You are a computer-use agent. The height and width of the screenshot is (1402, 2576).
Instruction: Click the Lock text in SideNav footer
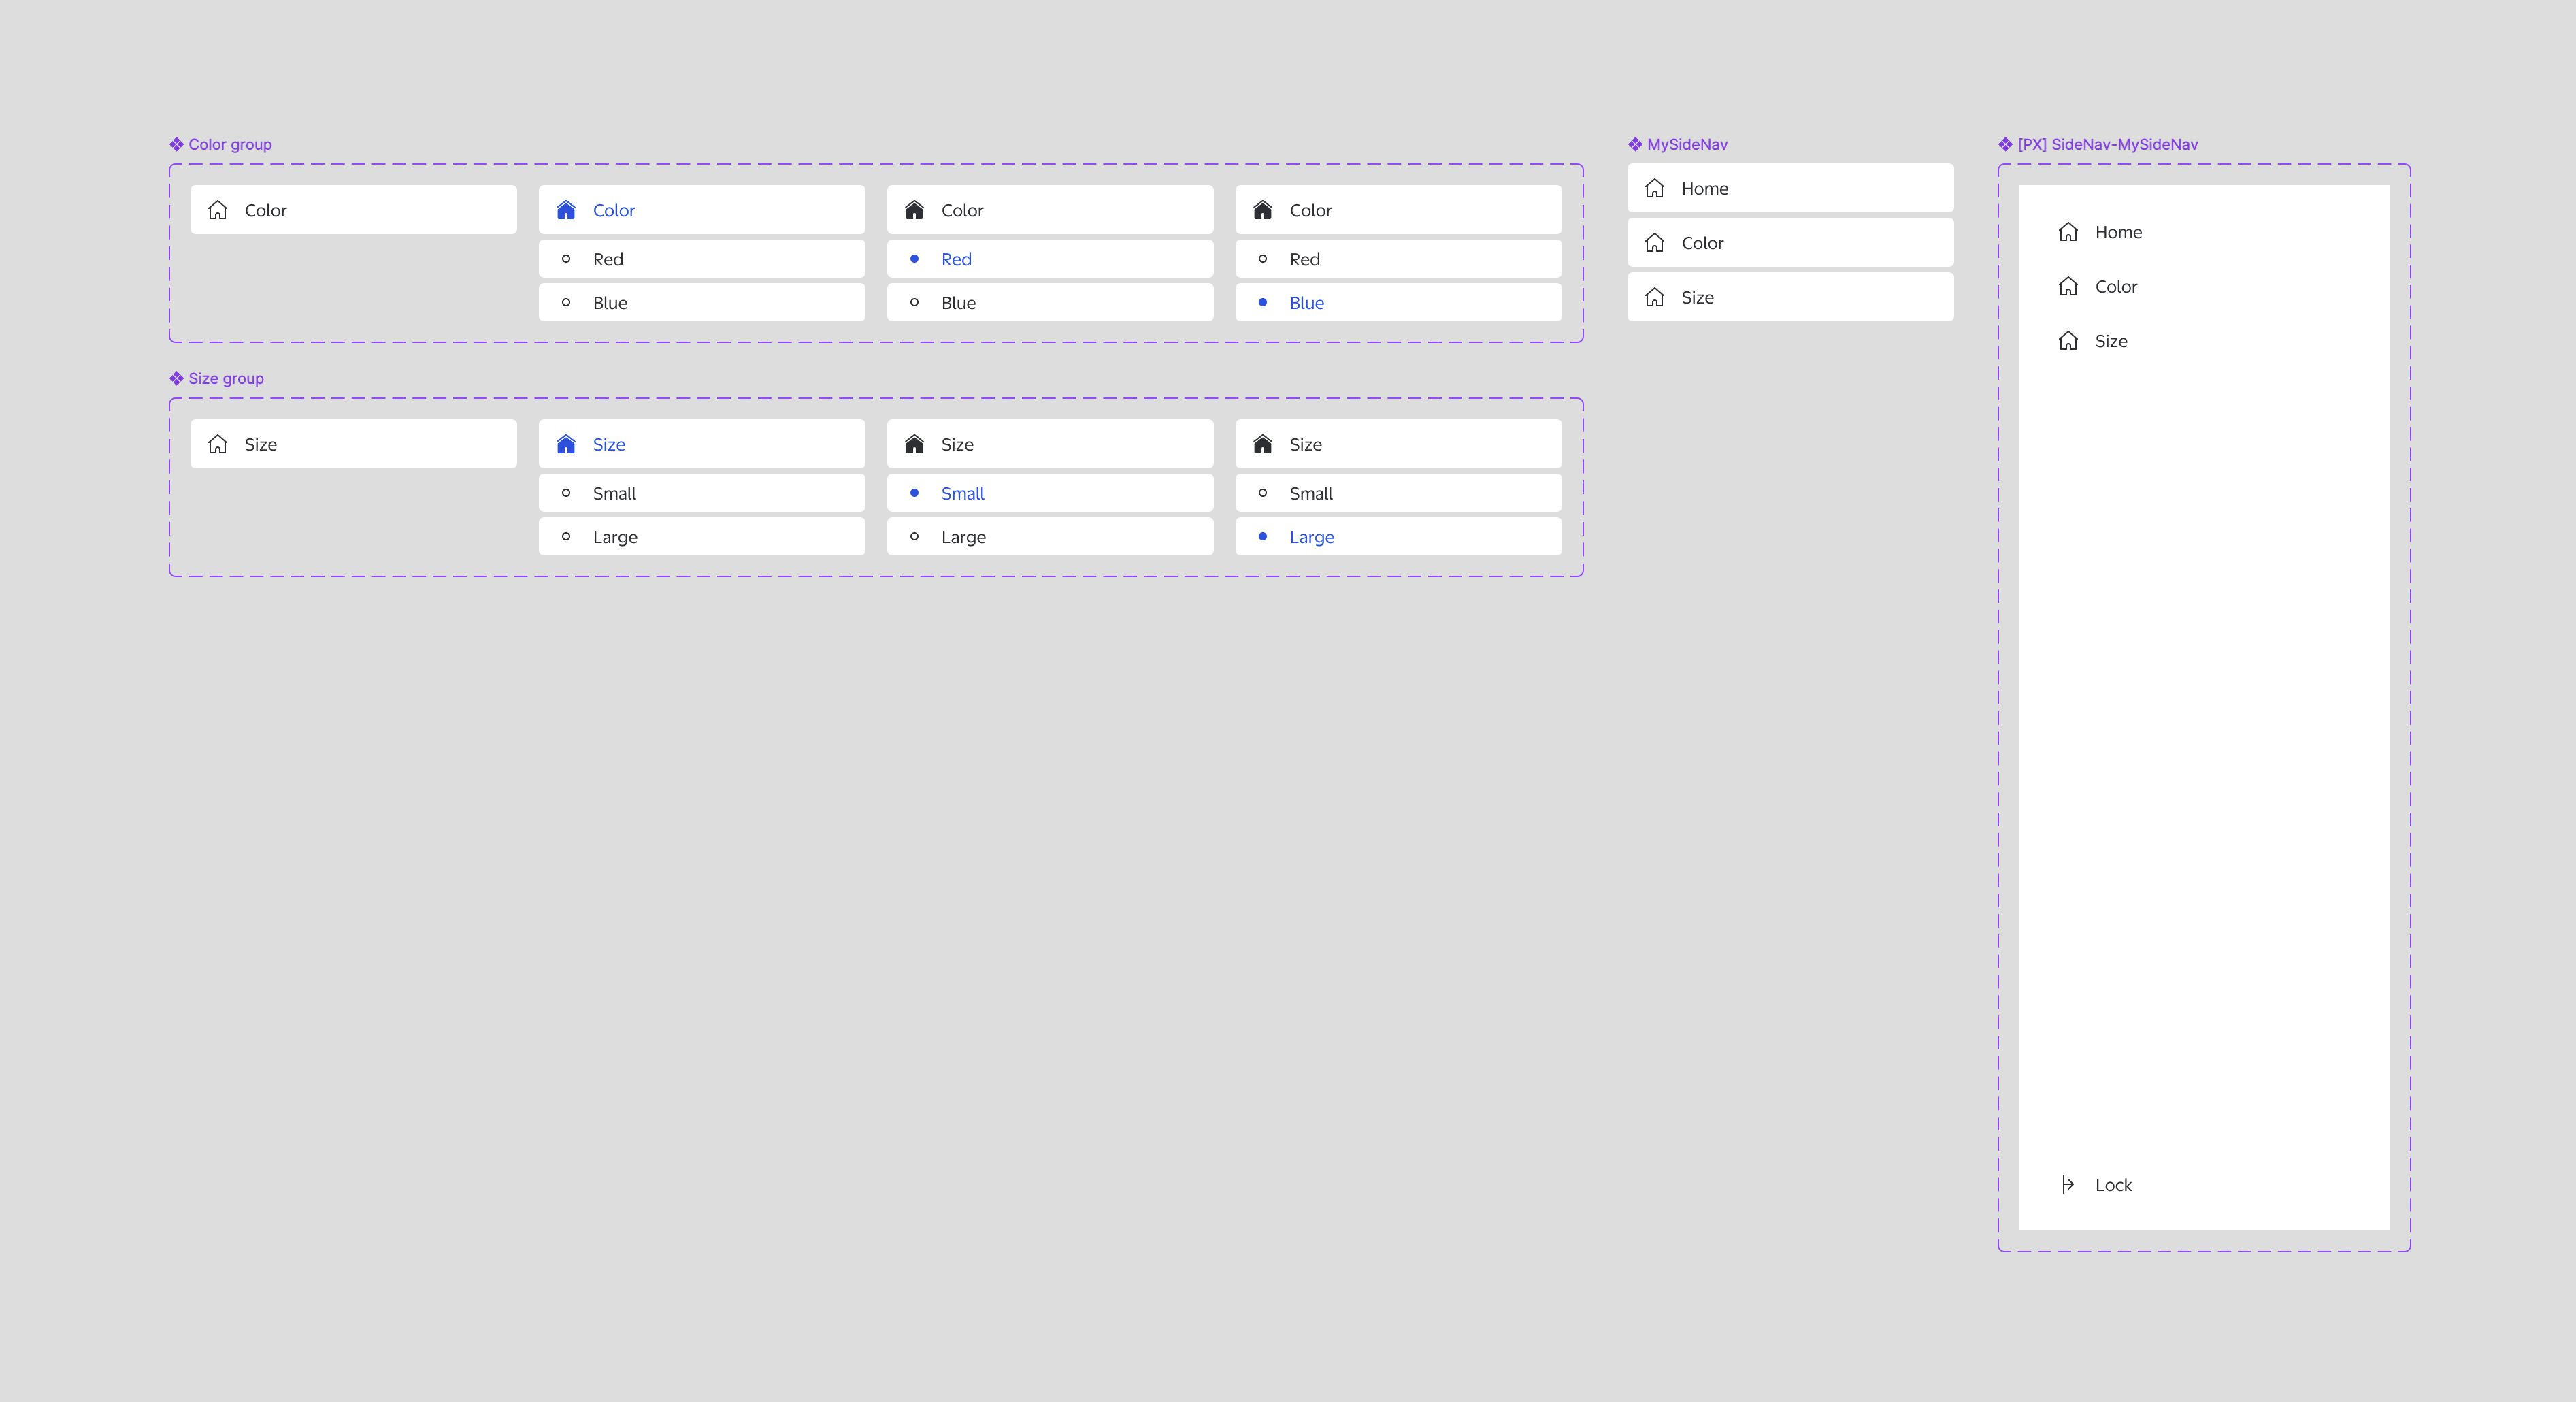(x=2113, y=1185)
